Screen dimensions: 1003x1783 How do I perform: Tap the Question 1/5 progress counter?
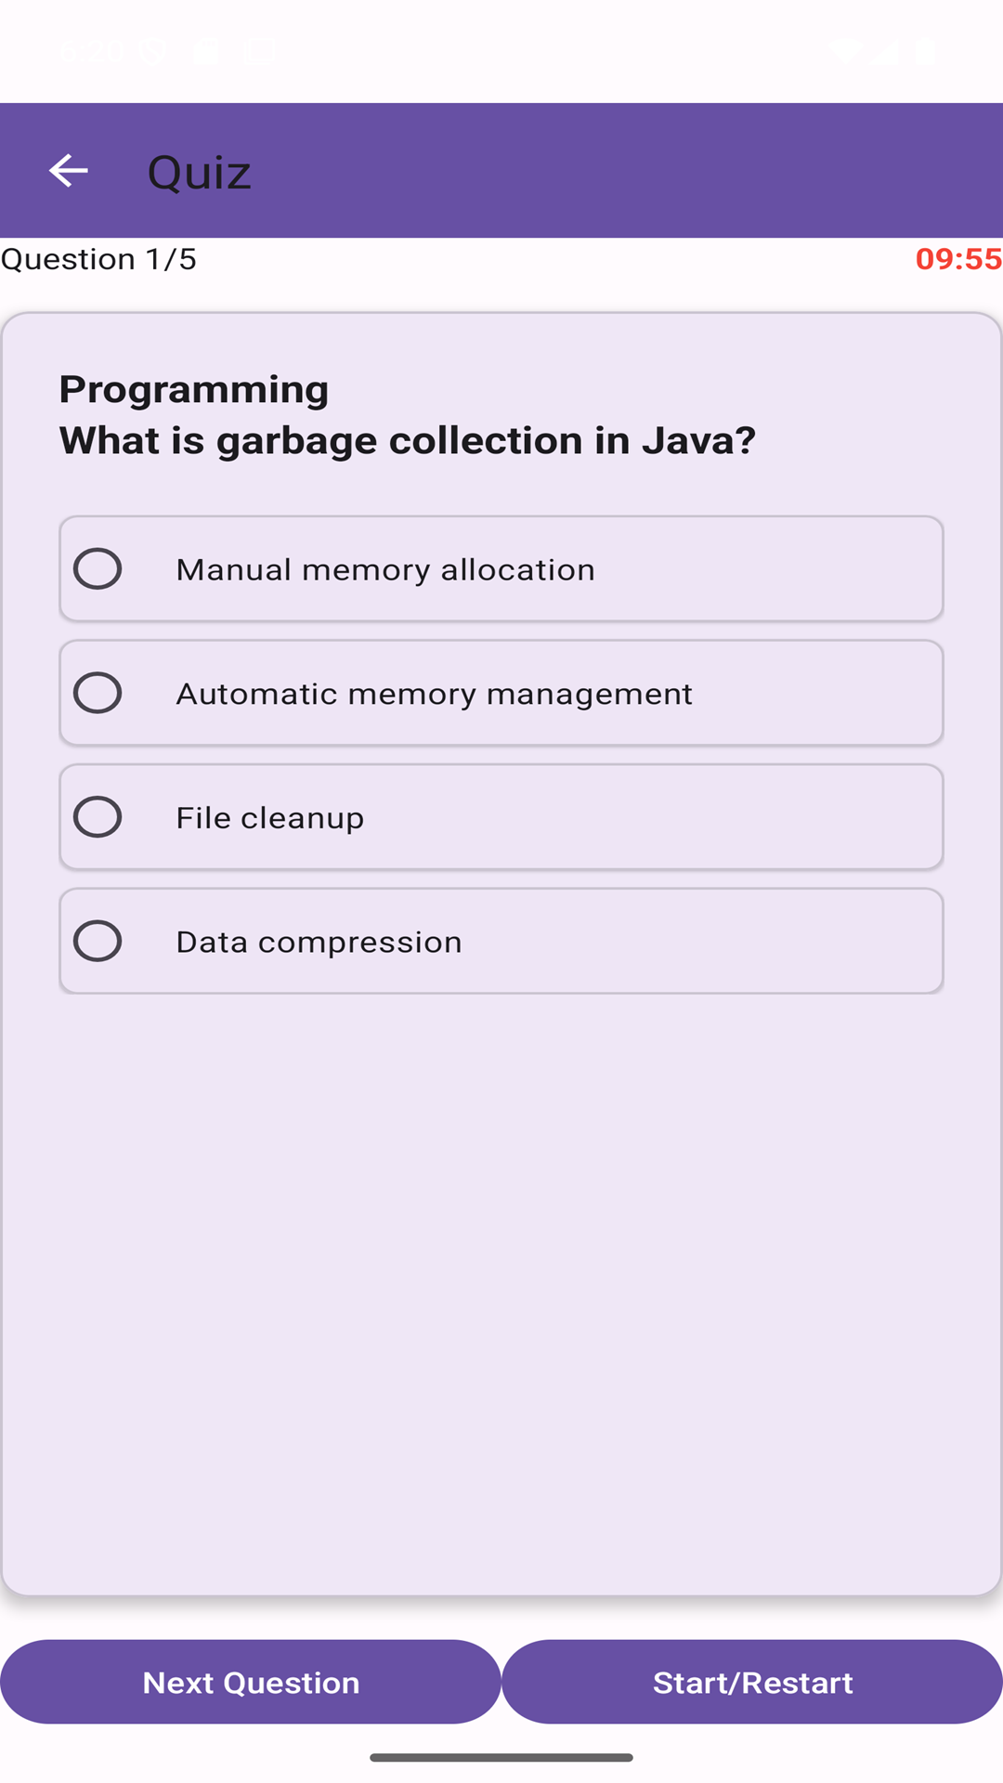[98, 259]
